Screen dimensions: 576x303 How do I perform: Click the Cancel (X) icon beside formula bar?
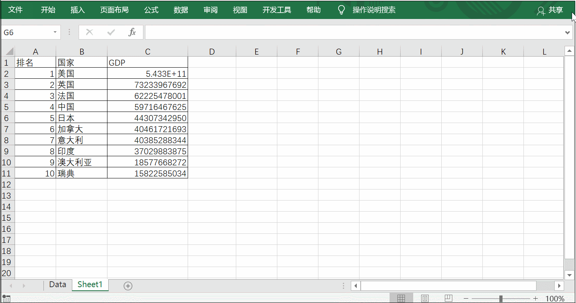(90, 32)
